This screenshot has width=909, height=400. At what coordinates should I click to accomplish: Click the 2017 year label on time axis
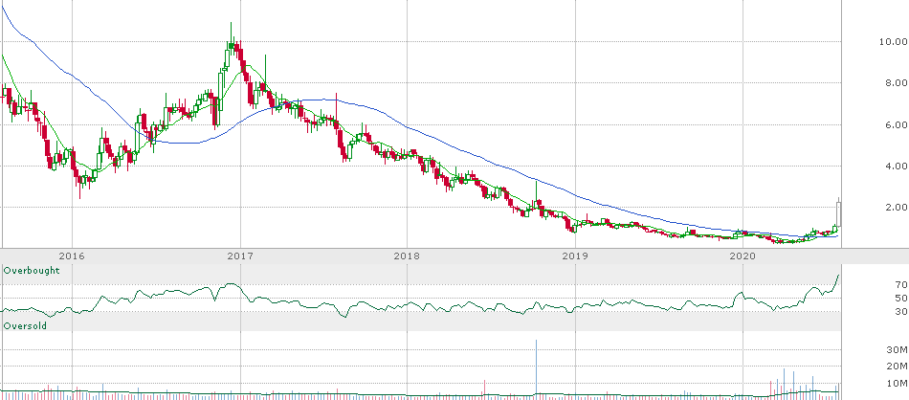tap(240, 256)
